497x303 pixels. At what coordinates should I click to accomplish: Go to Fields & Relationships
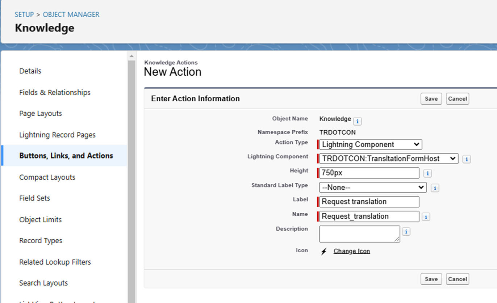(55, 92)
